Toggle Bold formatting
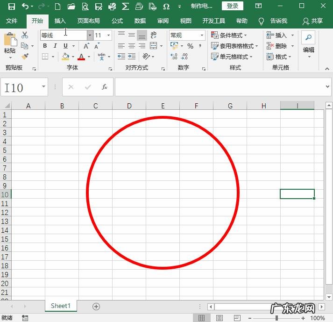This screenshot has height=322, width=333. [45, 46]
